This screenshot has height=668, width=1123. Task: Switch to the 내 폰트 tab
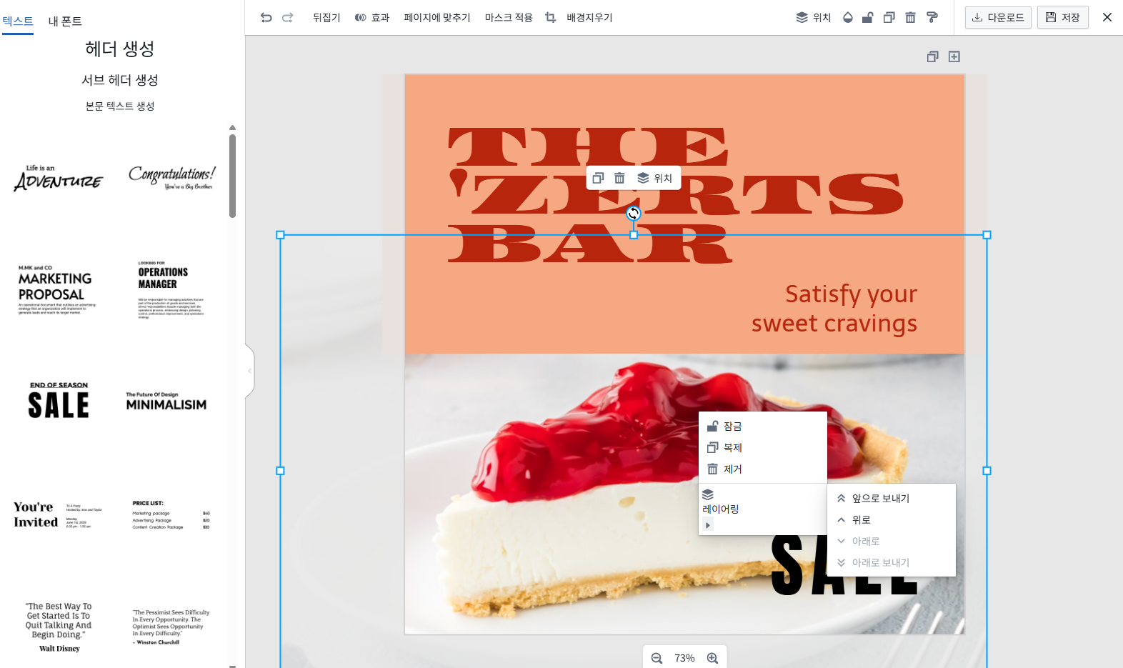(x=65, y=21)
